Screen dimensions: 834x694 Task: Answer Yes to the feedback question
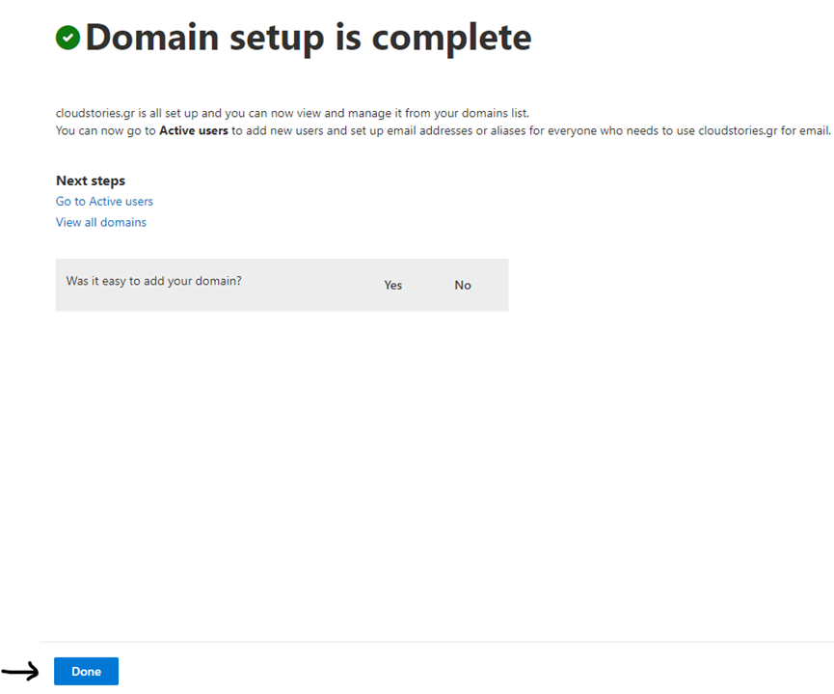pyautogui.click(x=392, y=285)
